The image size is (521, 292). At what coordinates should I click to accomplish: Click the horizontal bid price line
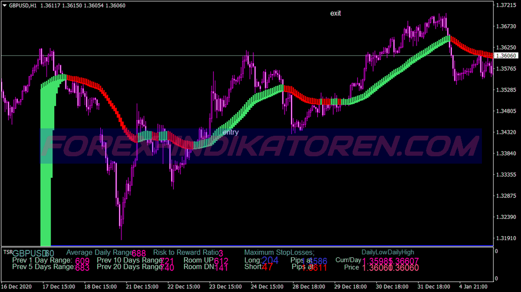coord(247,56)
